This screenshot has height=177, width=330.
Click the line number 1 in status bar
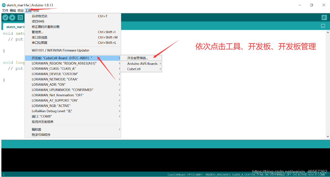point(4,175)
